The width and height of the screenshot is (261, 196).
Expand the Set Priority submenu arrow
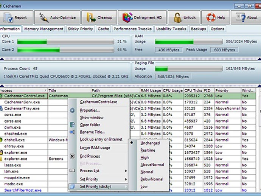coord(126,179)
